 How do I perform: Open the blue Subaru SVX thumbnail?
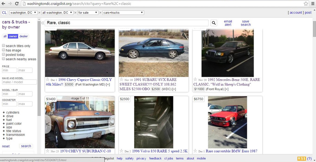coord(154,53)
